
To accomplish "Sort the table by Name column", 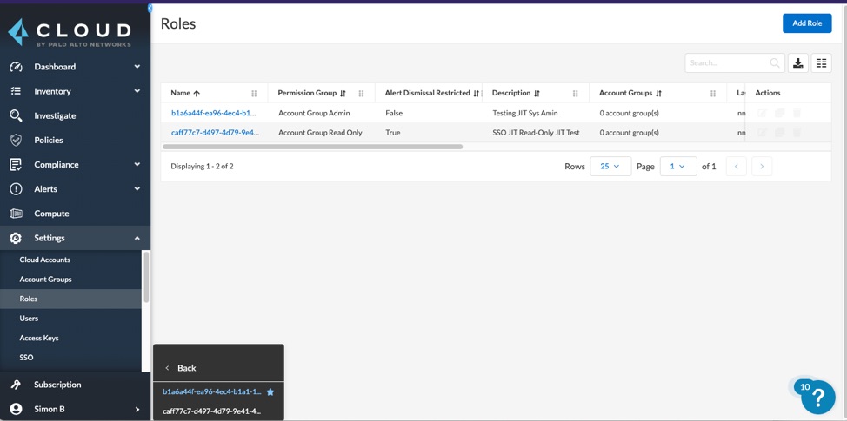I will 185,94.
